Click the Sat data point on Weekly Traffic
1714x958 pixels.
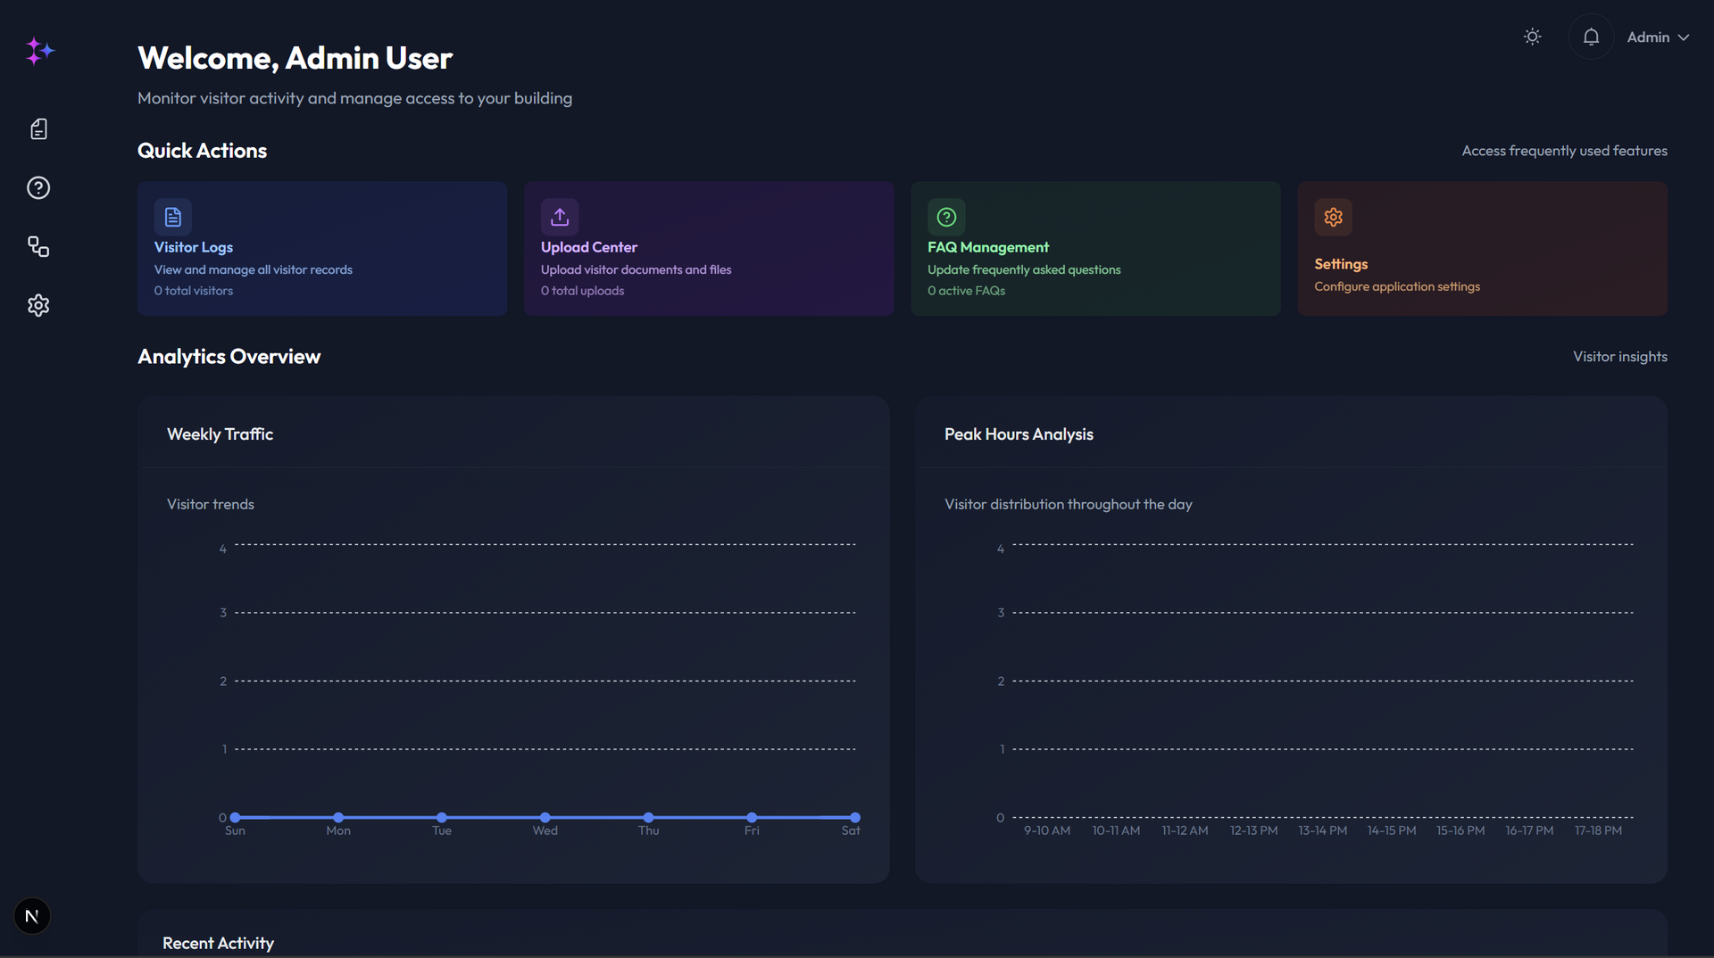[855, 817]
